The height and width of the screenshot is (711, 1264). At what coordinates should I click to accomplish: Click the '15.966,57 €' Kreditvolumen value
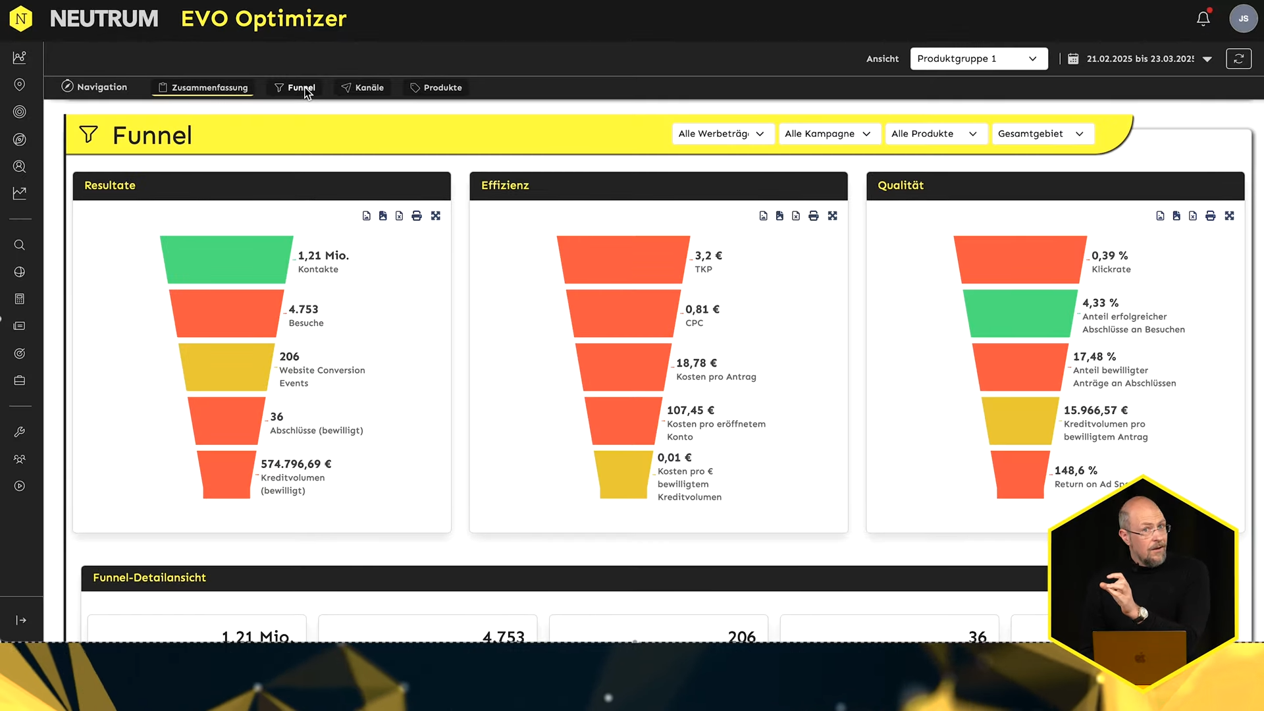click(x=1096, y=410)
